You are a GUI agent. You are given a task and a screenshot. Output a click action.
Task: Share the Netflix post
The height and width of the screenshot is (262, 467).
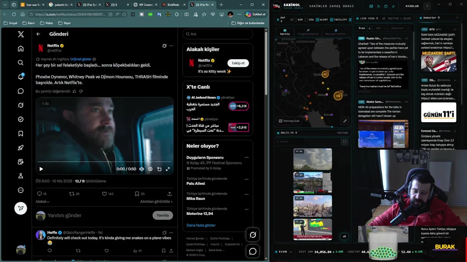(x=170, y=194)
